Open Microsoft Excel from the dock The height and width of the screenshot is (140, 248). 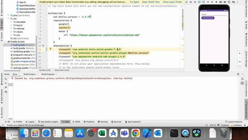102,133
